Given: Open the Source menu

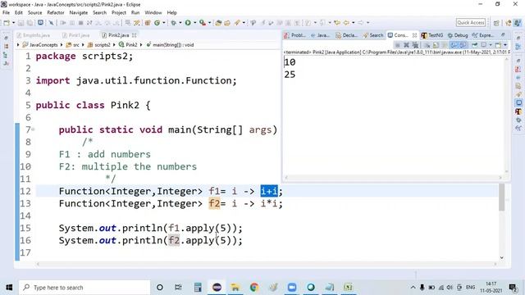Looking at the screenshot, I should 34,13.
